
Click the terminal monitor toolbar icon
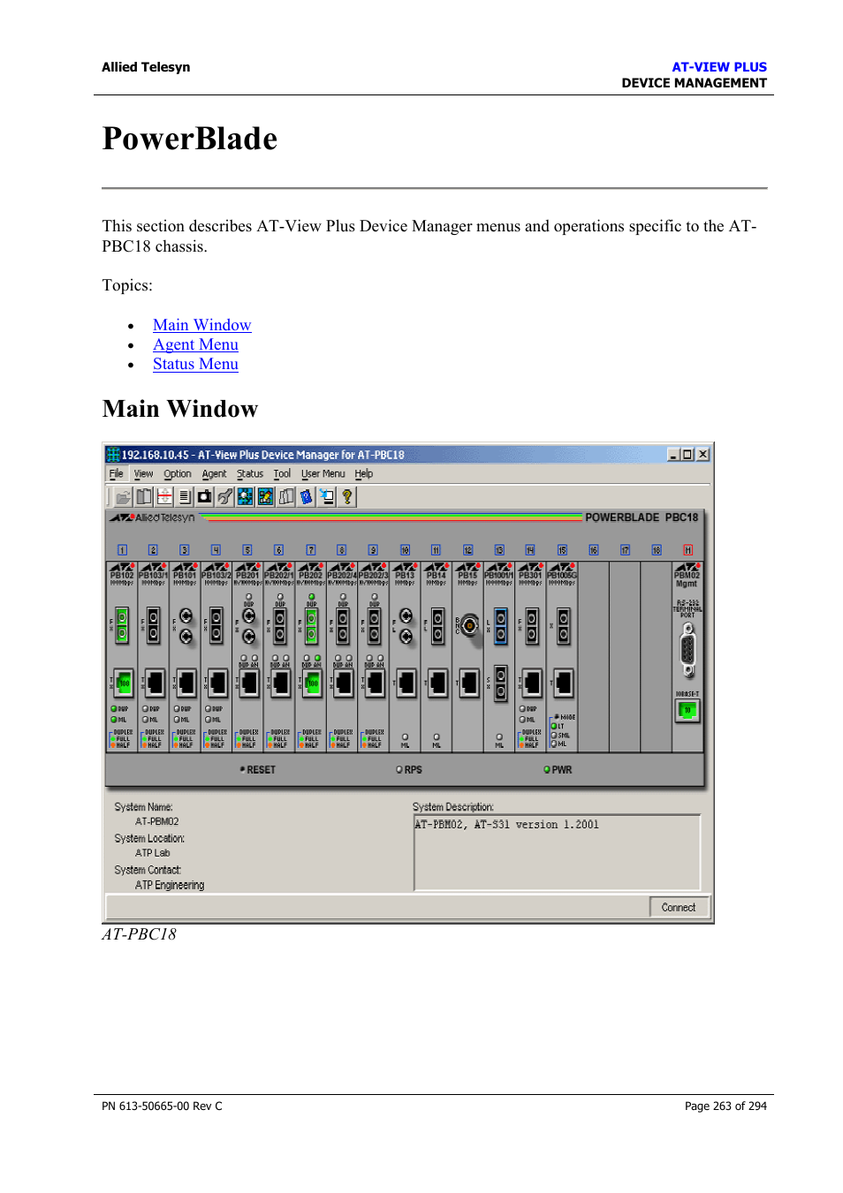pos(327,497)
